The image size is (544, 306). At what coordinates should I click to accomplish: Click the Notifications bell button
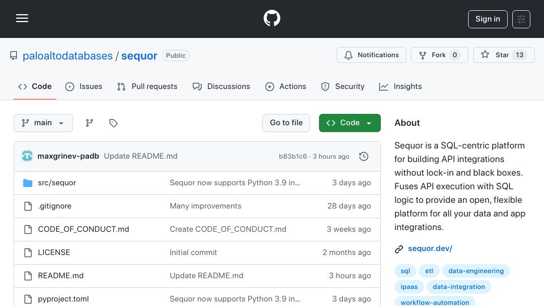click(371, 55)
